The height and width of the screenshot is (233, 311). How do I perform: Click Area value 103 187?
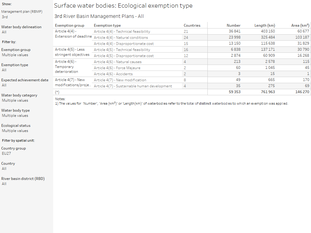click(302, 37)
